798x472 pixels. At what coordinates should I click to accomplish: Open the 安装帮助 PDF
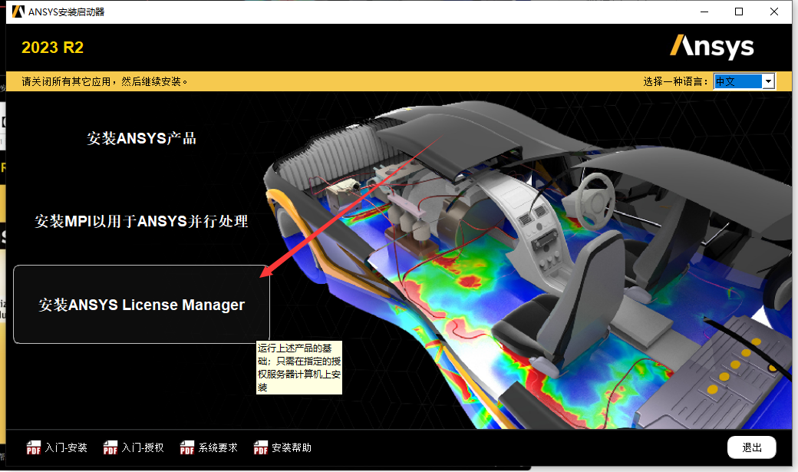click(293, 447)
